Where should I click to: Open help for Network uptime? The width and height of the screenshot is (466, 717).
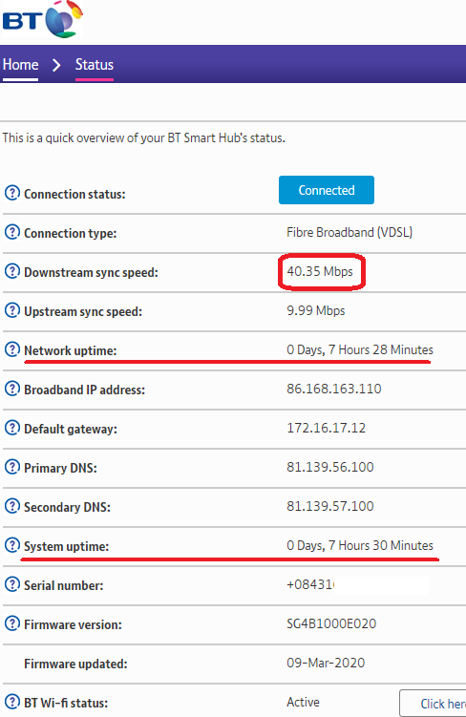click(x=11, y=349)
